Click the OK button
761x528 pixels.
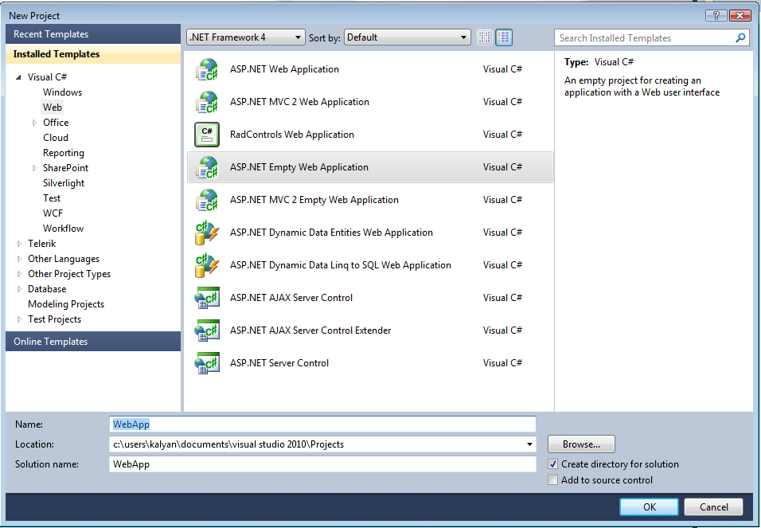coord(649,507)
